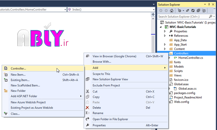217x130 pixels.
Task: Choose New Scaffolded Item... entry
Action: (43, 85)
